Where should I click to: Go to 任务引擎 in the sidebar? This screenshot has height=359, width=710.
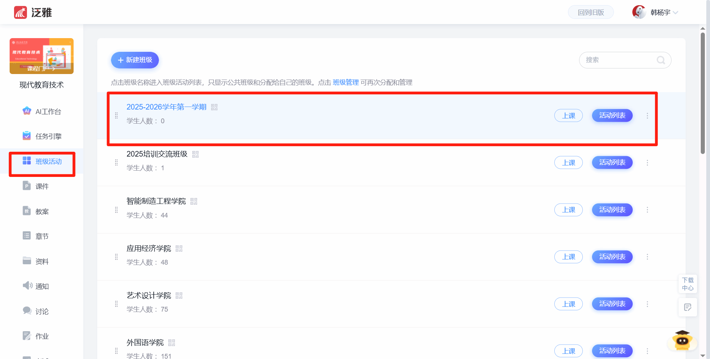pyautogui.click(x=42, y=136)
